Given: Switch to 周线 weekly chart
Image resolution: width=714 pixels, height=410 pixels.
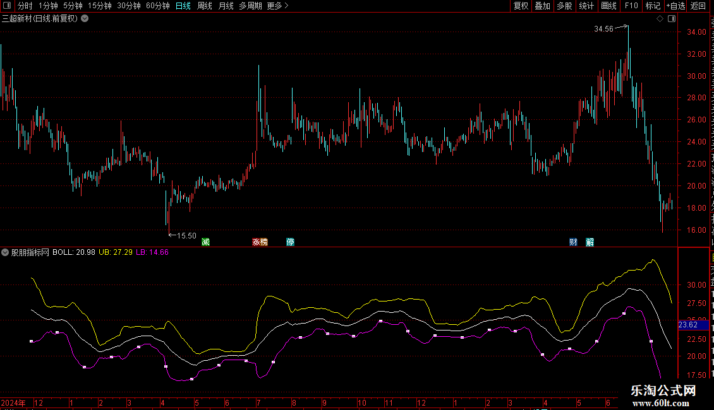Looking at the screenshot, I should (205, 6).
